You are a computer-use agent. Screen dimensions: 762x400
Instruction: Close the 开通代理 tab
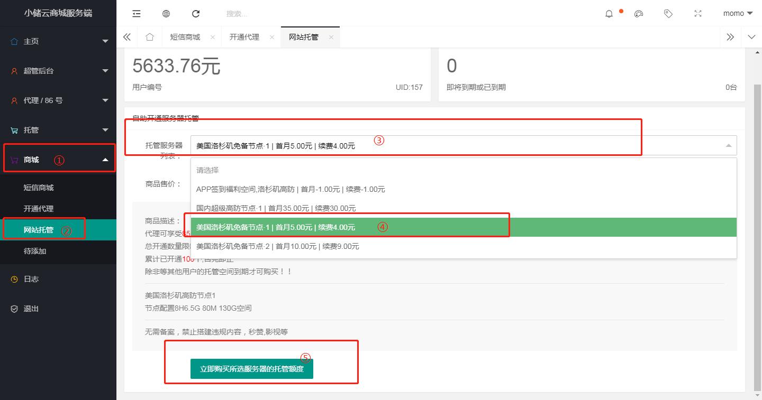pyautogui.click(x=272, y=37)
